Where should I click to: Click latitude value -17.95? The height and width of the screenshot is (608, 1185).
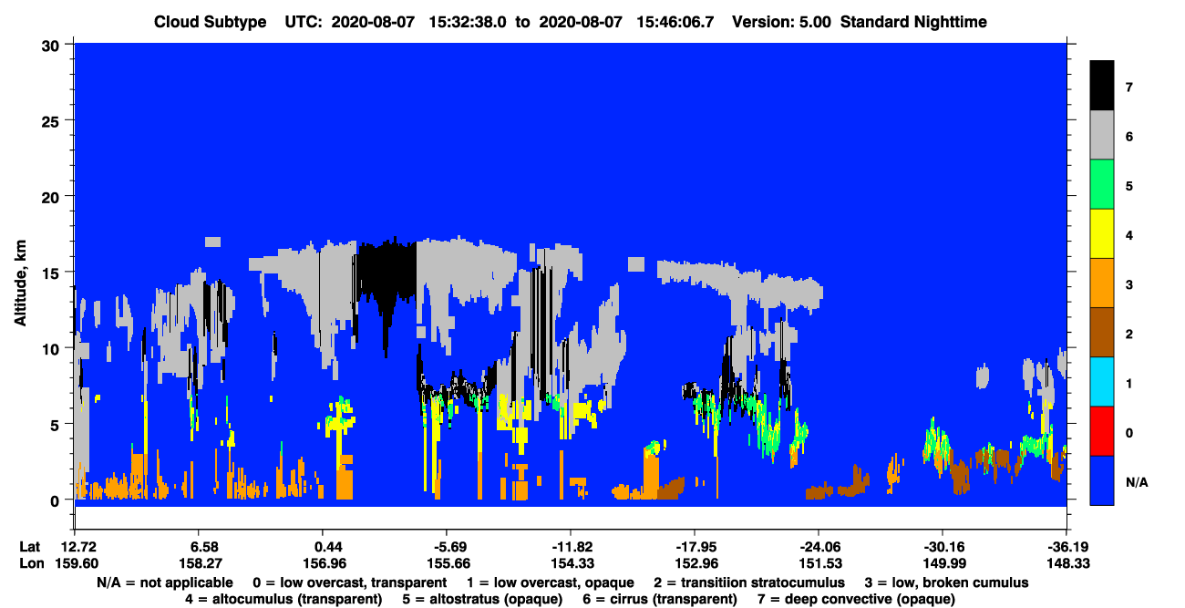tap(695, 547)
